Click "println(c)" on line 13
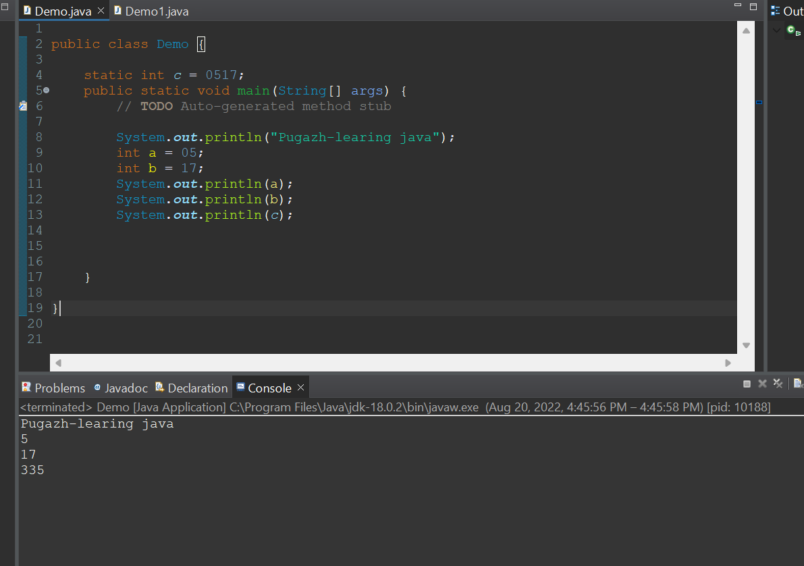This screenshot has height=566, width=804. coord(244,215)
